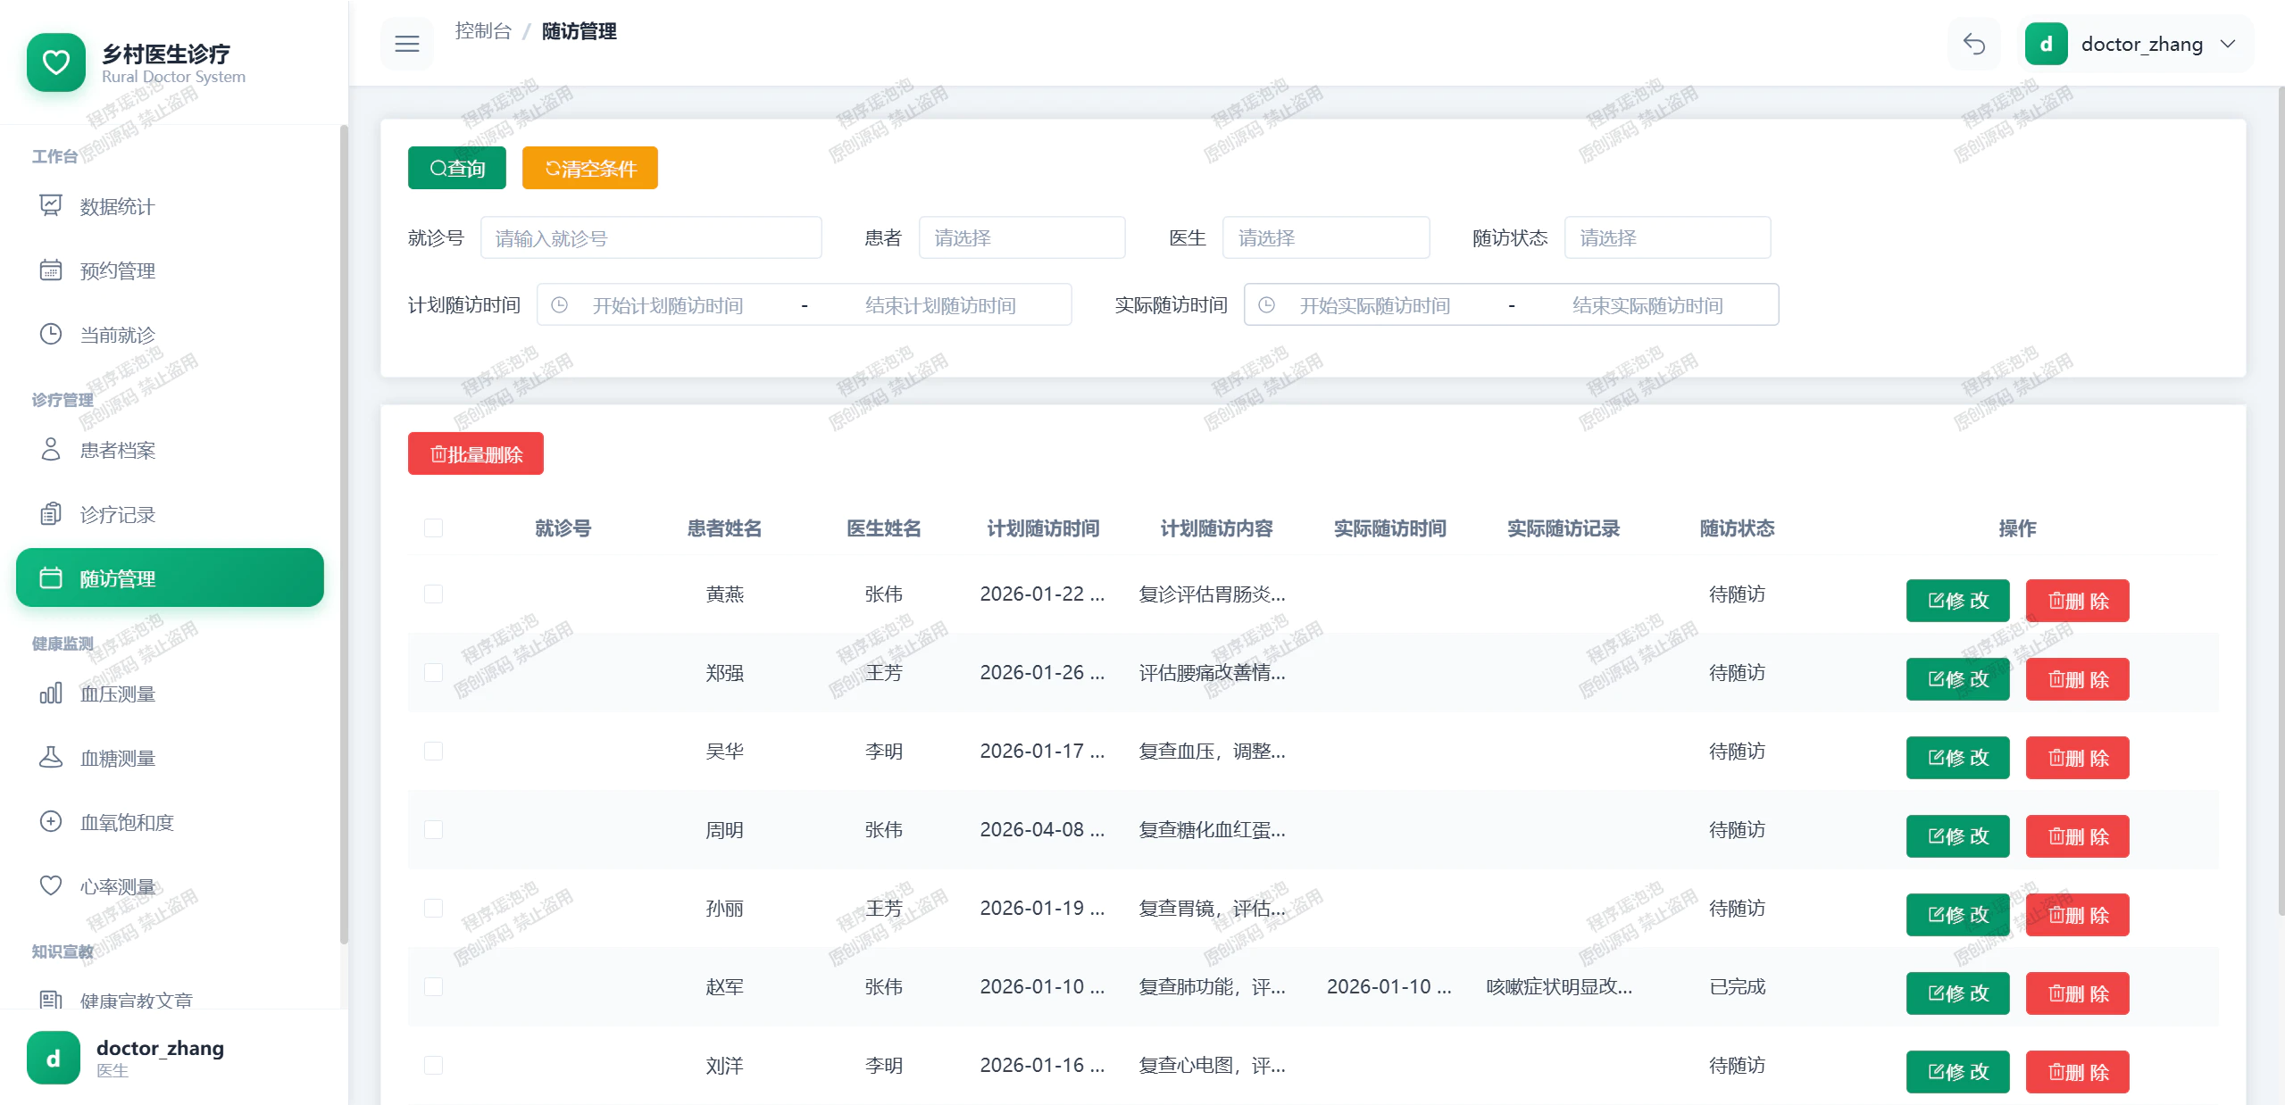This screenshot has height=1105, width=2285.
Task: Select the 随访管理 menu item
Action: click(x=170, y=578)
